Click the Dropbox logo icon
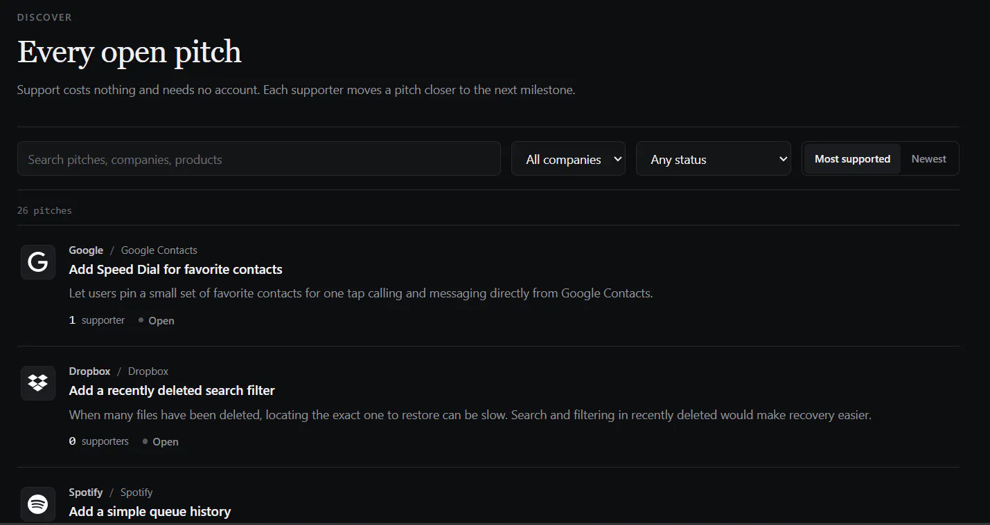 (38, 383)
